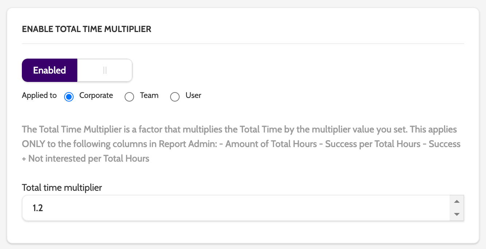Click the "Corporate" option label text
This screenshot has height=249, width=486.
click(96, 95)
